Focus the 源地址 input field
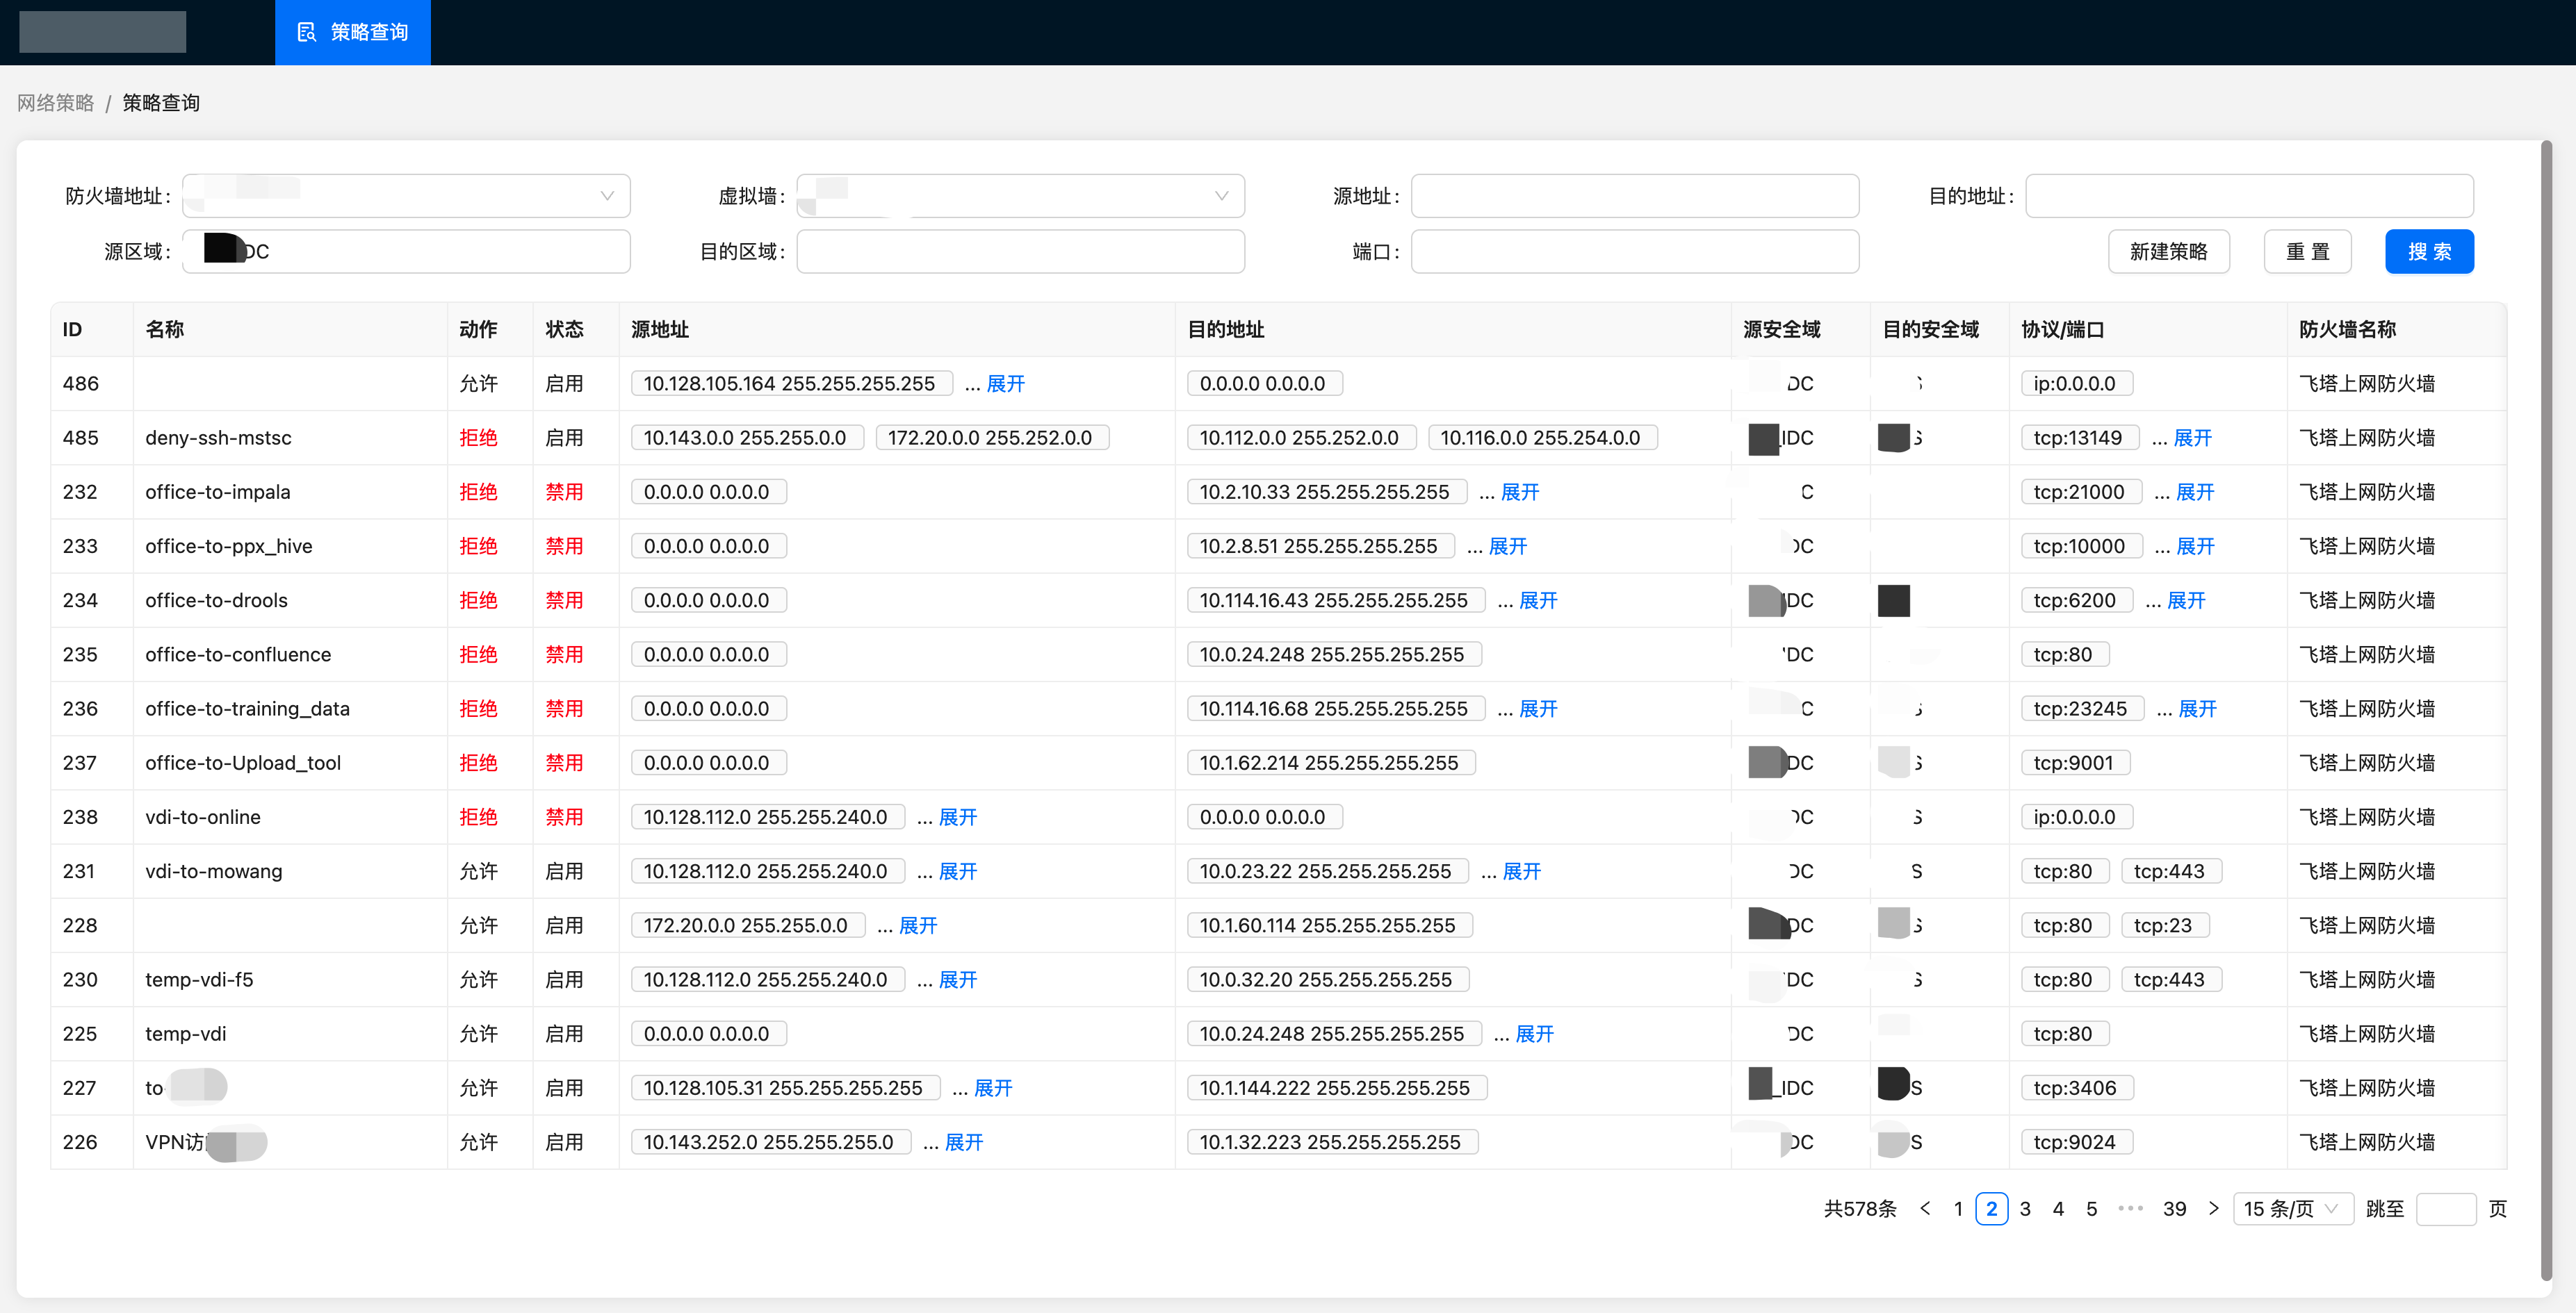Screen dimensions: 2576x1313 [1634, 196]
